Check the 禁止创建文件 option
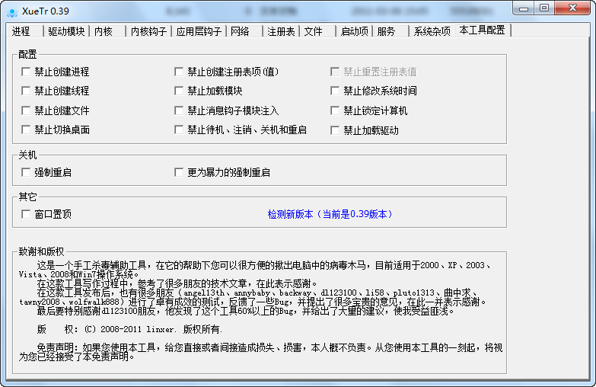The image size is (596, 387). point(26,110)
